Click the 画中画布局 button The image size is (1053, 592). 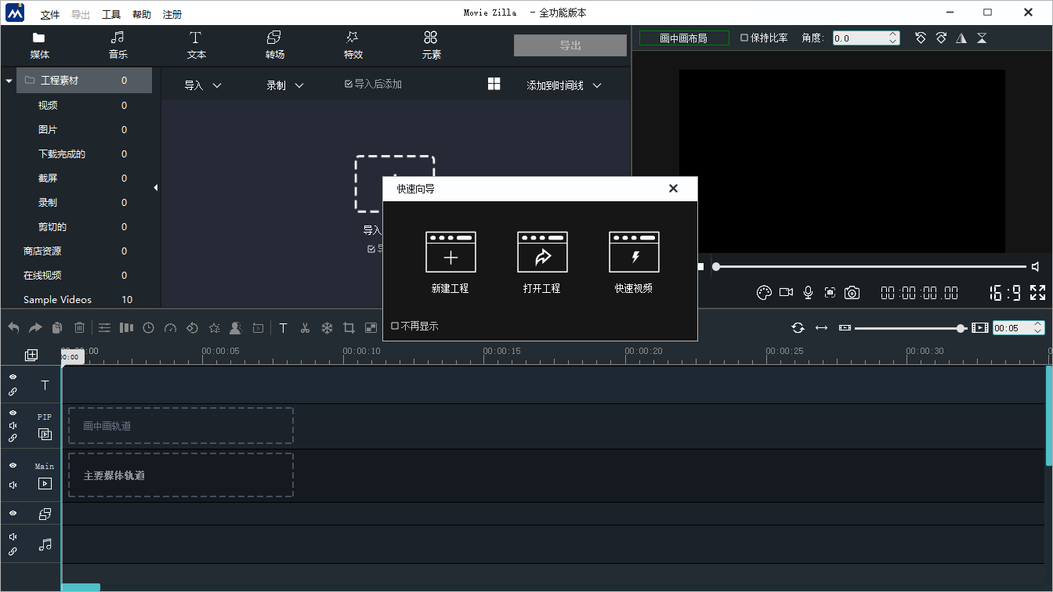[x=683, y=38]
